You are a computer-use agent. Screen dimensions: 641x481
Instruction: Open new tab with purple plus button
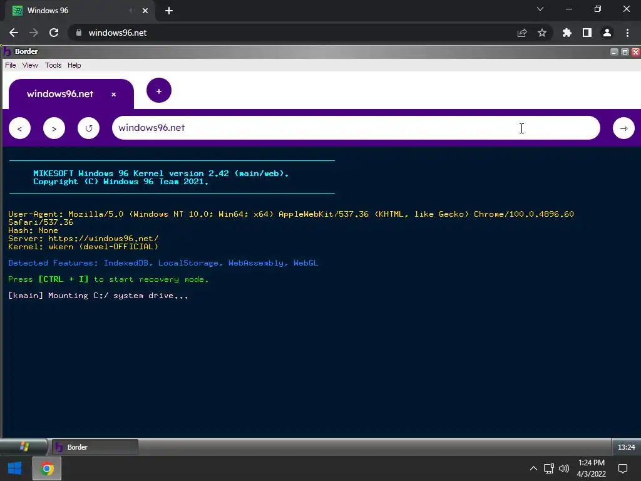tap(159, 90)
